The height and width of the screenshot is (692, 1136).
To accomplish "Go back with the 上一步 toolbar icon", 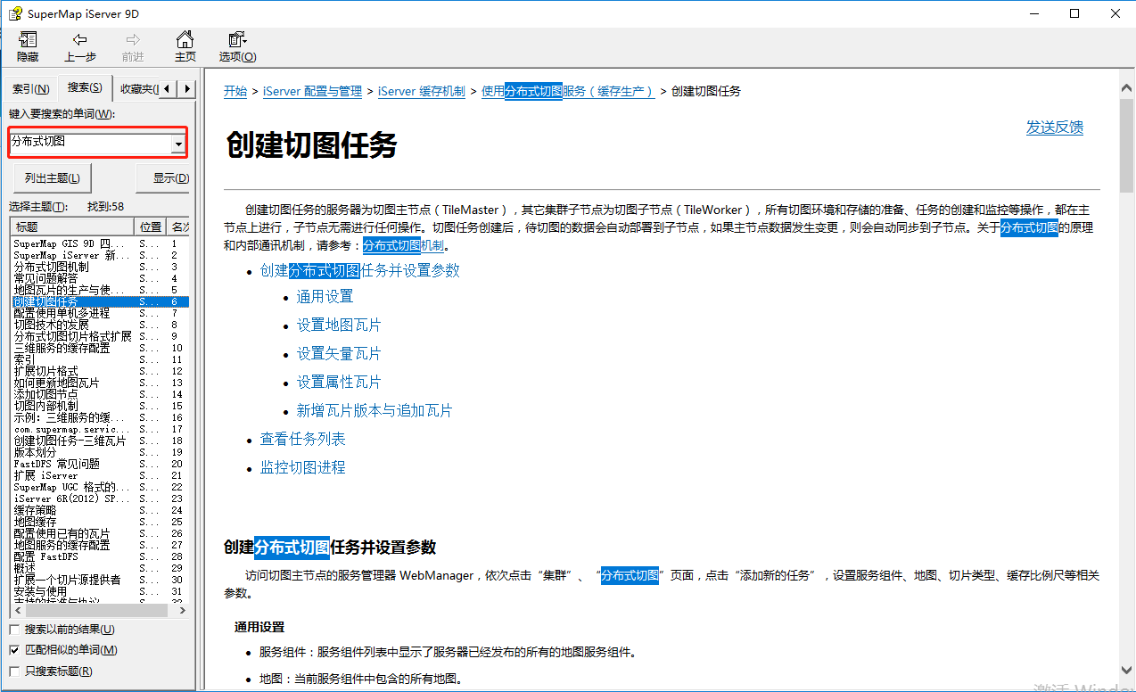I will coord(80,47).
